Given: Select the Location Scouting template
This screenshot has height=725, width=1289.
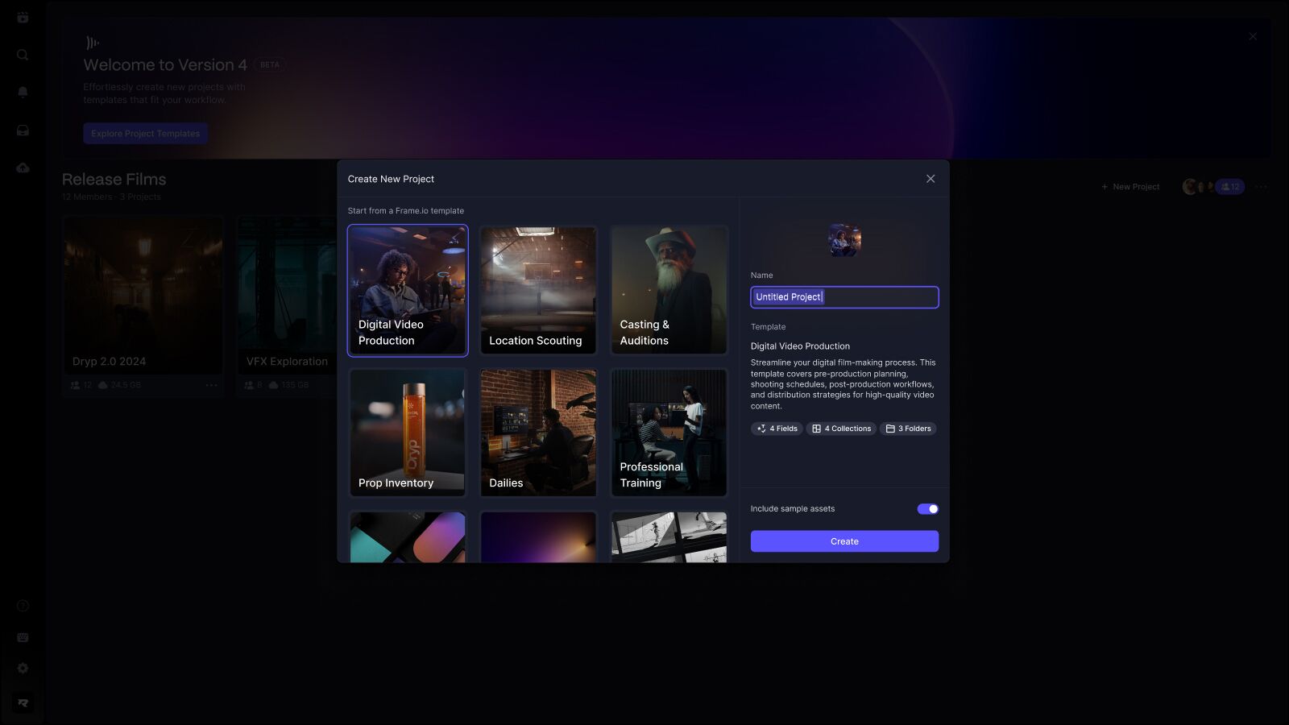Looking at the screenshot, I should 537,290.
